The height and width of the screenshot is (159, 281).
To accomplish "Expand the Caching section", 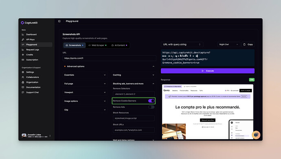I will tap(134, 75).
